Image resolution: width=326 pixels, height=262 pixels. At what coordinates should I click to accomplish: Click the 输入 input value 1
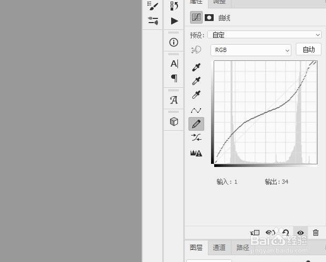(x=236, y=182)
